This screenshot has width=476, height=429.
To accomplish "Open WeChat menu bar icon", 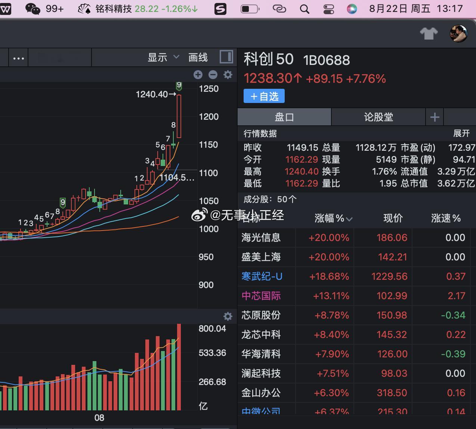I will pos(33,9).
